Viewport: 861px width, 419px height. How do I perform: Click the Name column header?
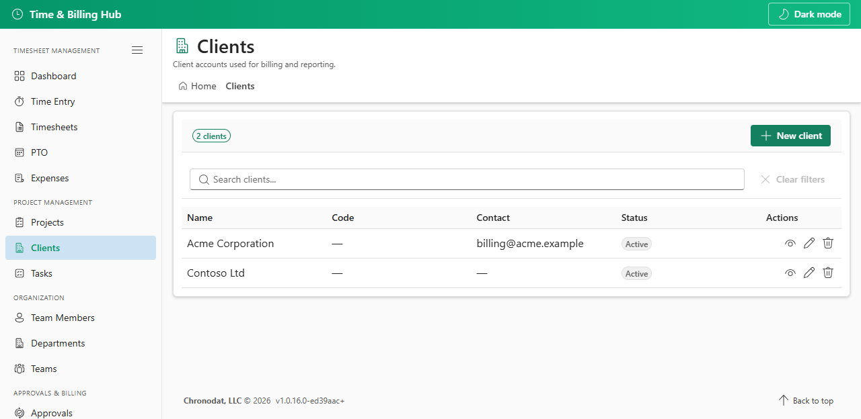tap(200, 218)
